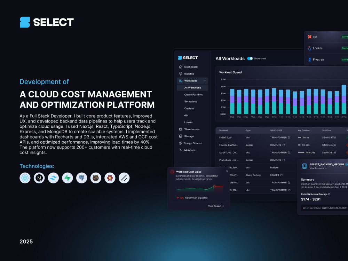Sort table by Workload column header
The width and height of the screenshot is (348, 261).
223,130
